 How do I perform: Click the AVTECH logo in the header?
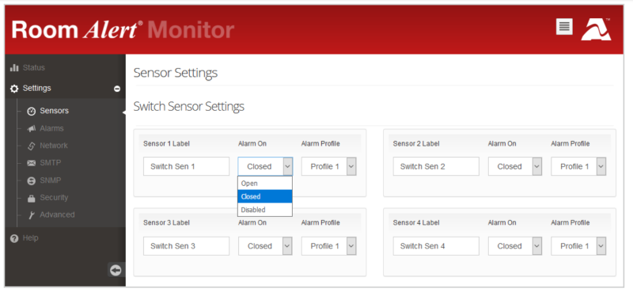[x=597, y=29]
